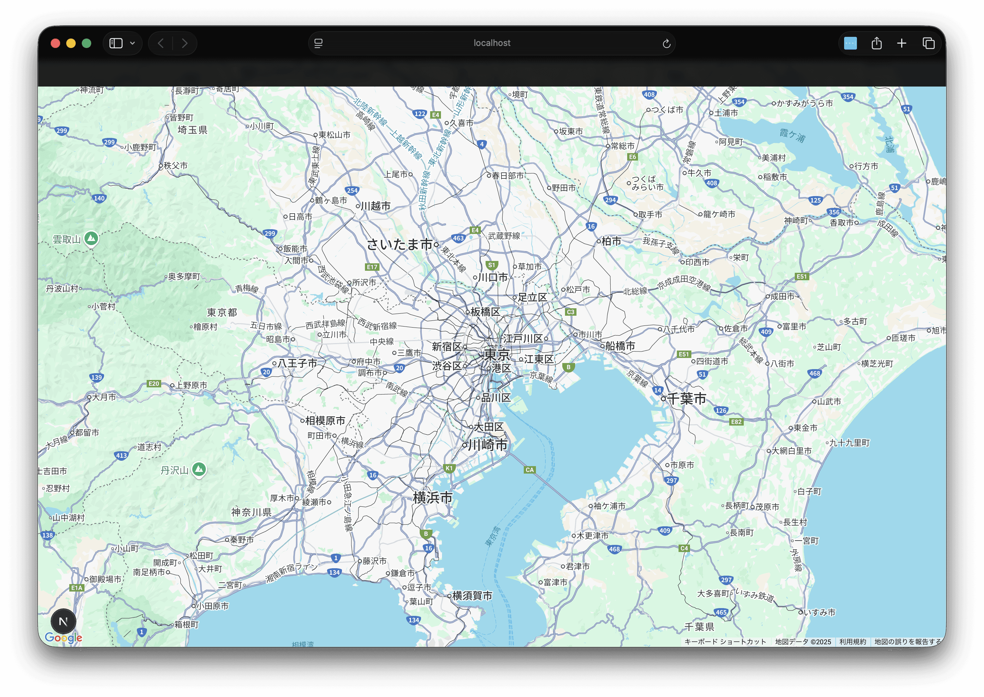Click the N compass button on map
Image resolution: width=984 pixels, height=697 pixels.
(64, 621)
